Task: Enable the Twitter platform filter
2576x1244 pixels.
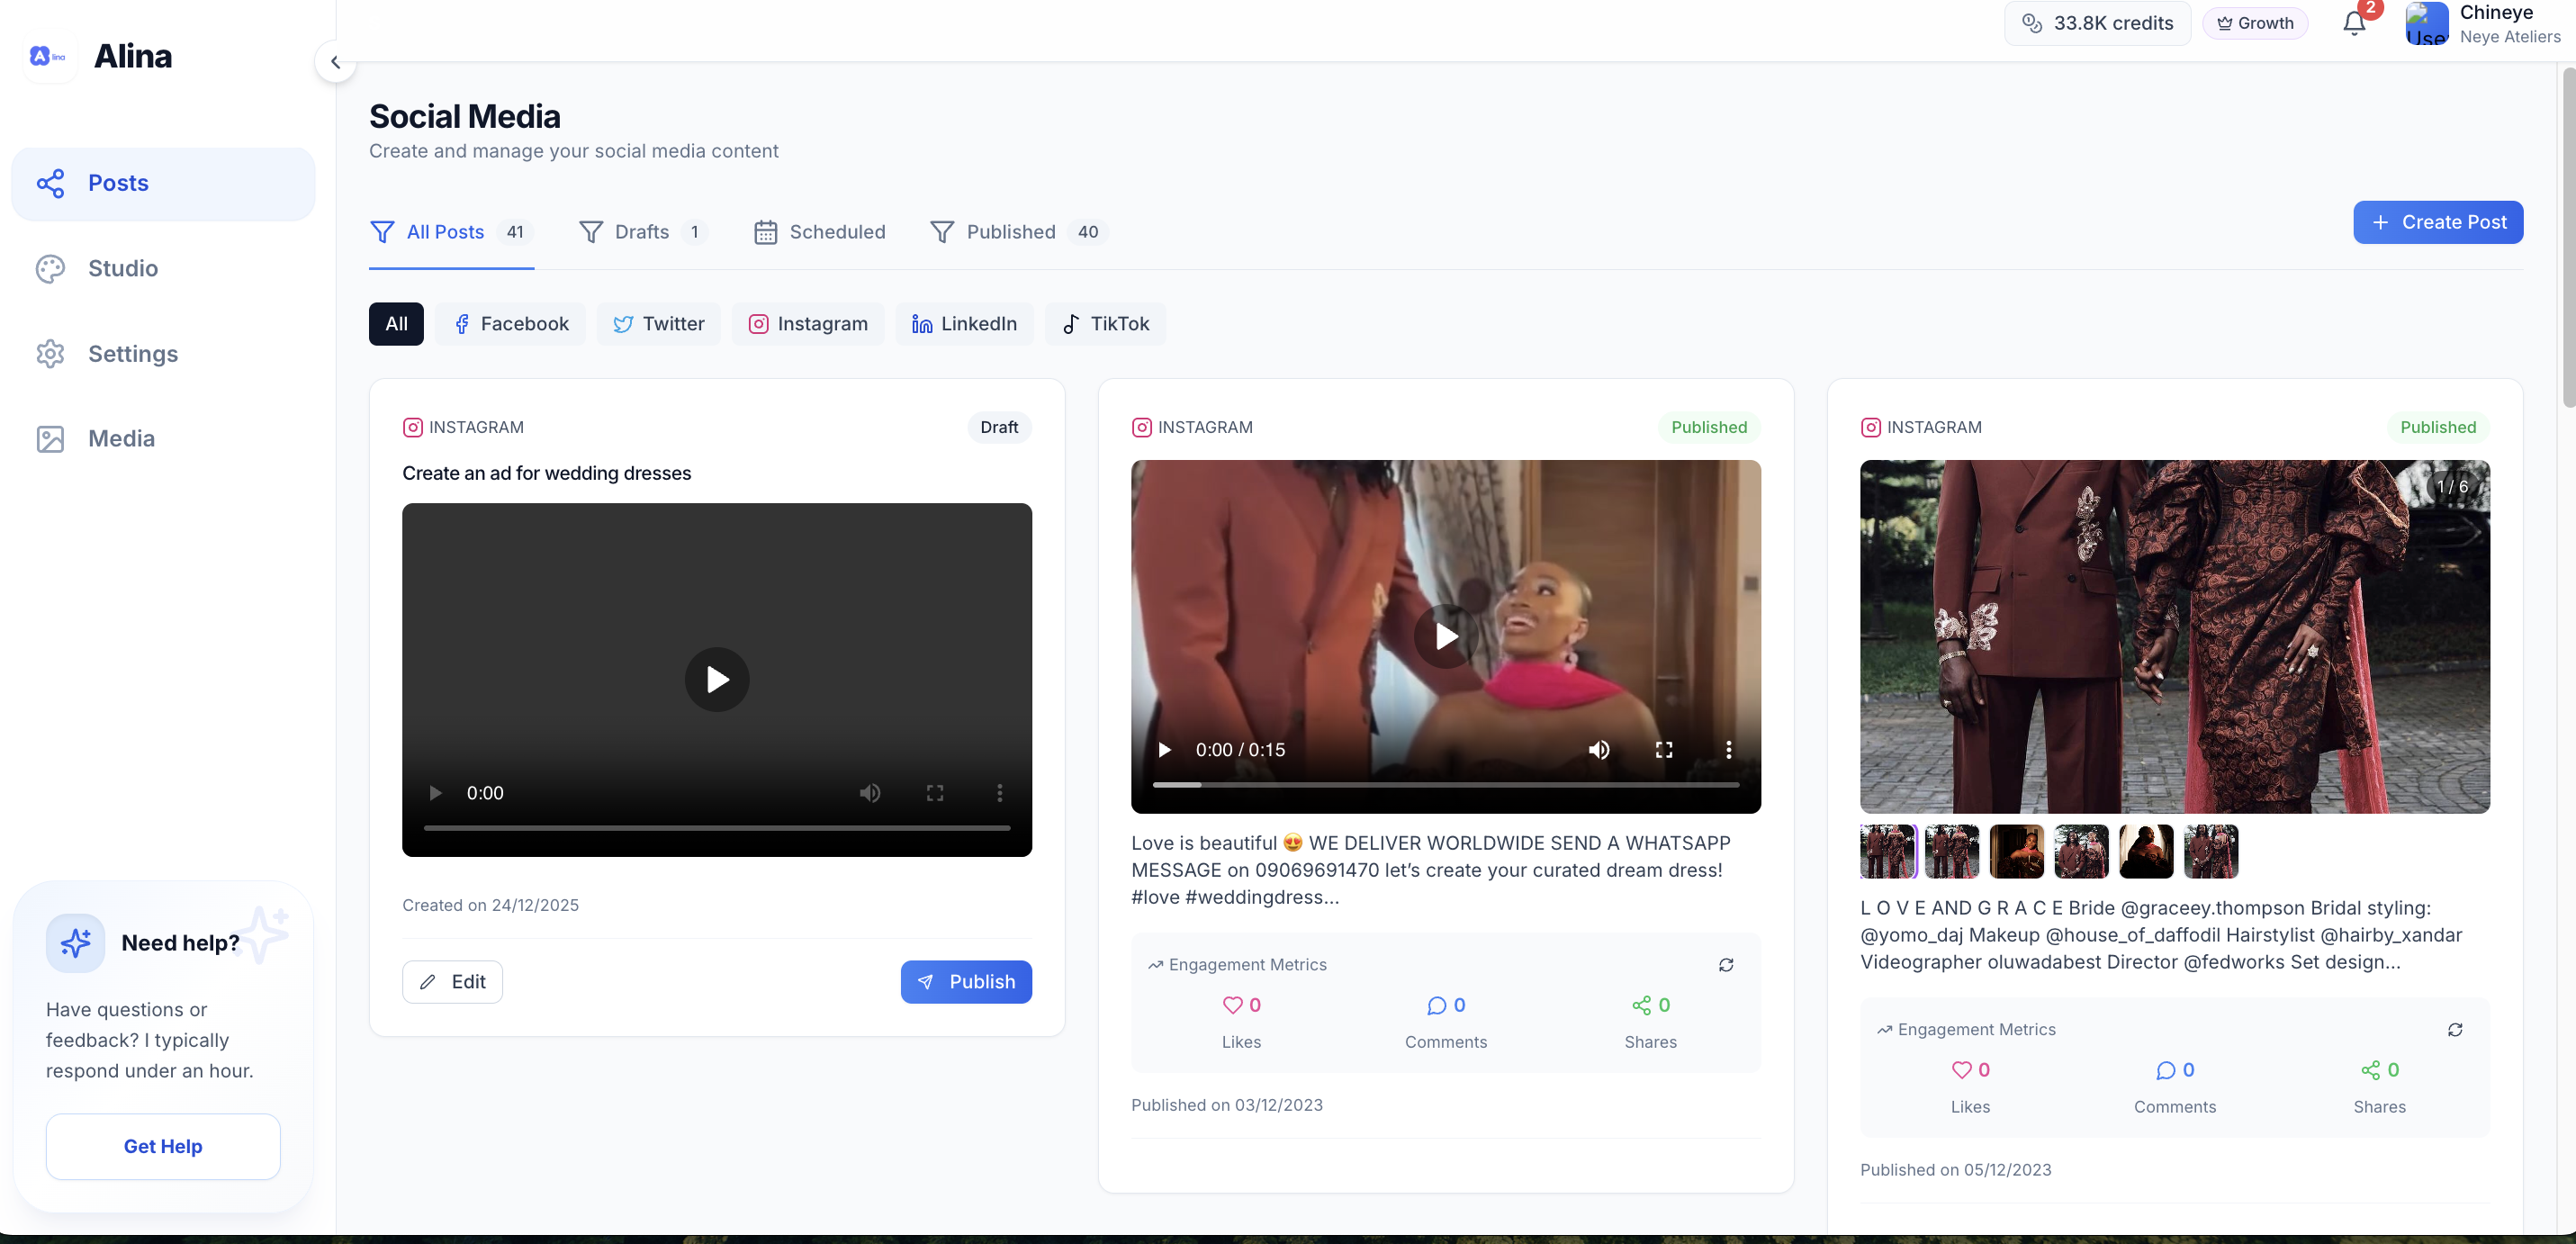Action: pyautogui.click(x=658, y=323)
